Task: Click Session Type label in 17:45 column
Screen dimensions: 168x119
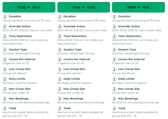Action: coord(72,50)
